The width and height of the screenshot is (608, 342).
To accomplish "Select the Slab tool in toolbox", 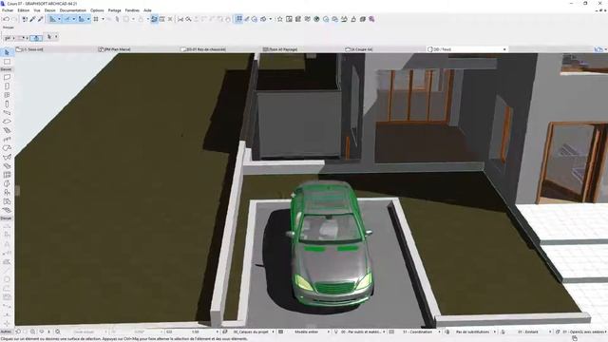I will tap(7, 122).
